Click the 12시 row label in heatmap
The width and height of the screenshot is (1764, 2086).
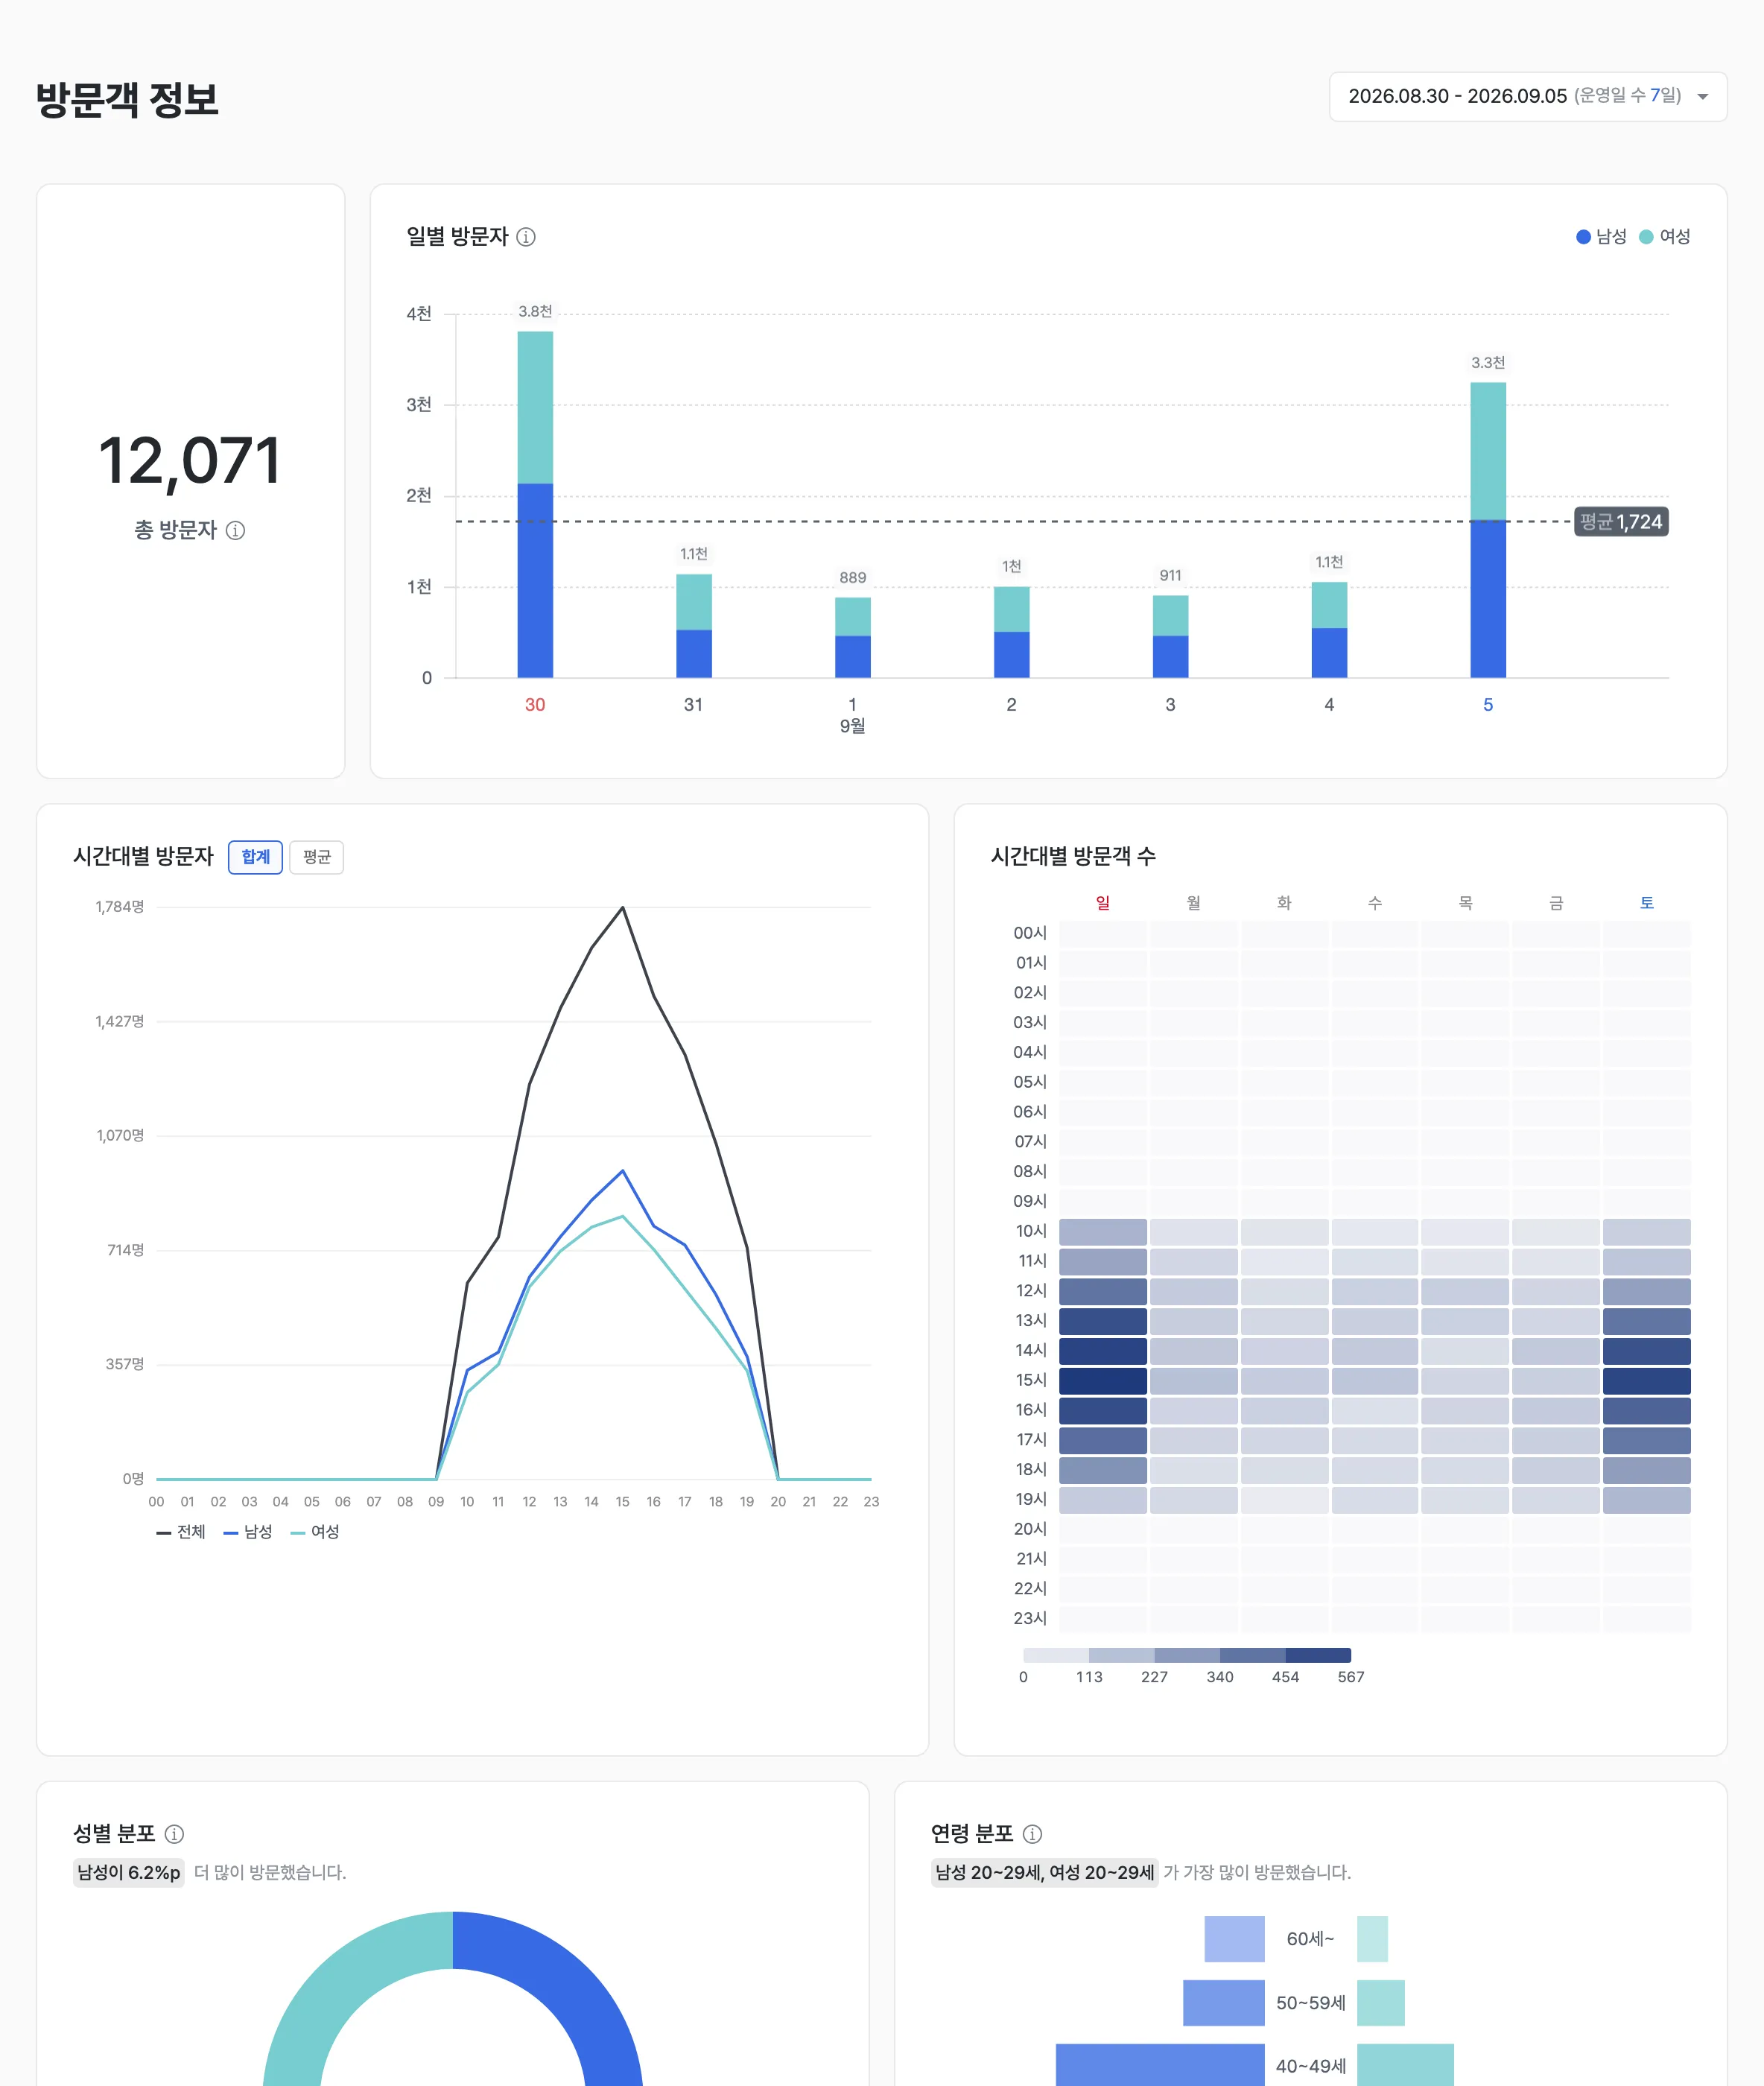[x=1031, y=1291]
